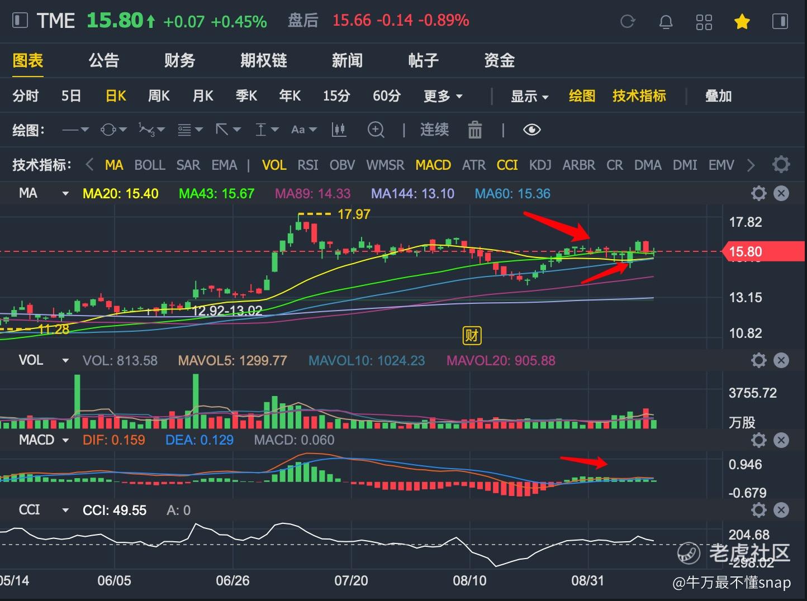The height and width of the screenshot is (601, 807).
Task: Click the left chevron in indicator list
Action: [x=89, y=165]
